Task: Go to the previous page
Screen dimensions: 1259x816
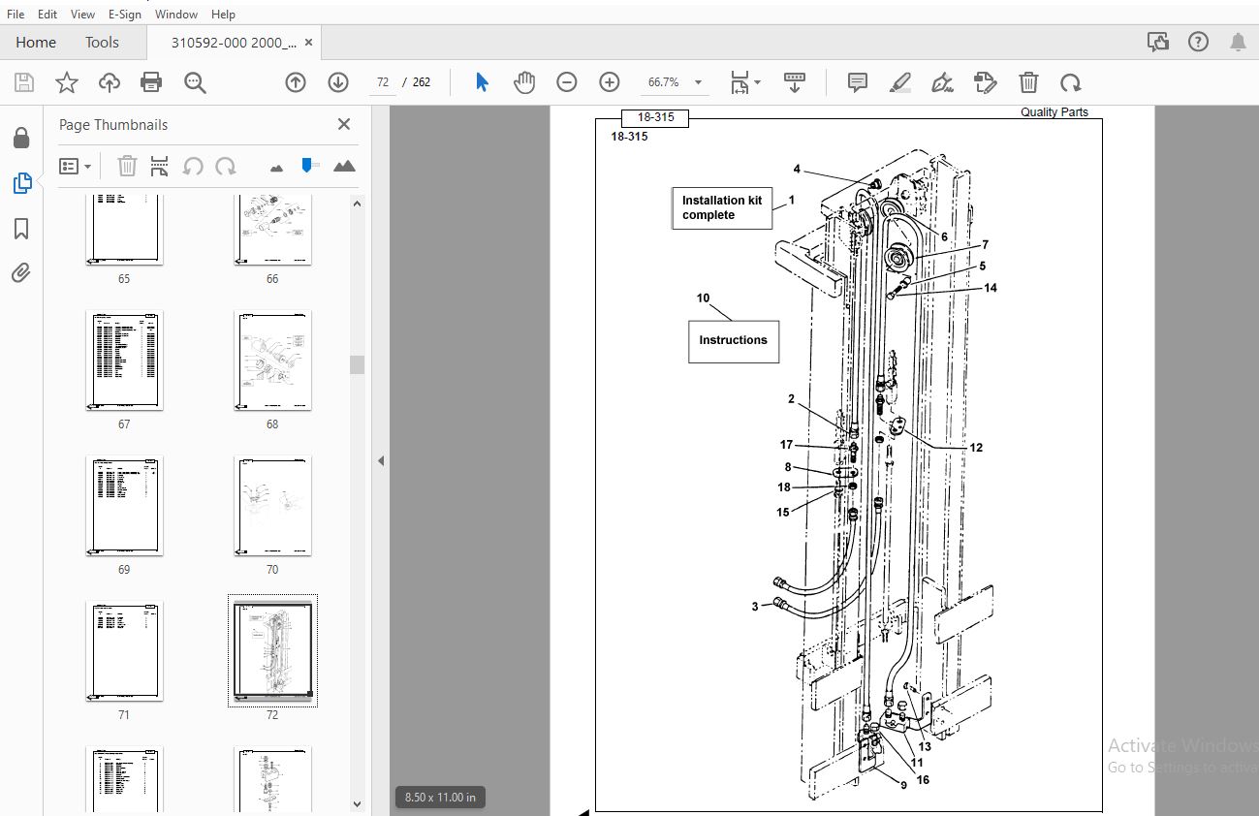Action: click(x=296, y=82)
